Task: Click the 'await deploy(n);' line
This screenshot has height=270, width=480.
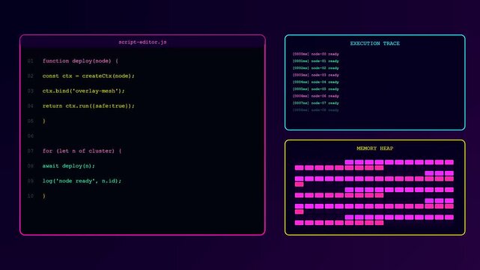Action: click(69, 166)
